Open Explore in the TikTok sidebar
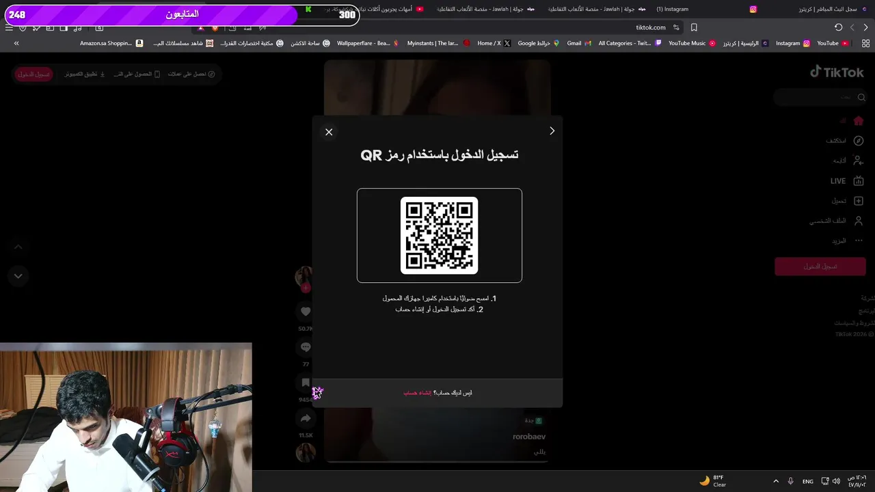The width and height of the screenshot is (875, 492). [845, 141]
